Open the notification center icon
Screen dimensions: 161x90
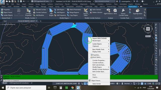click(x=157, y=88)
